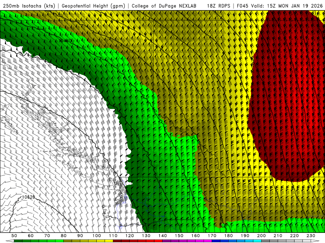Click the 230 label on the color scale
Screen dimensions: 325x243
(311, 236)
